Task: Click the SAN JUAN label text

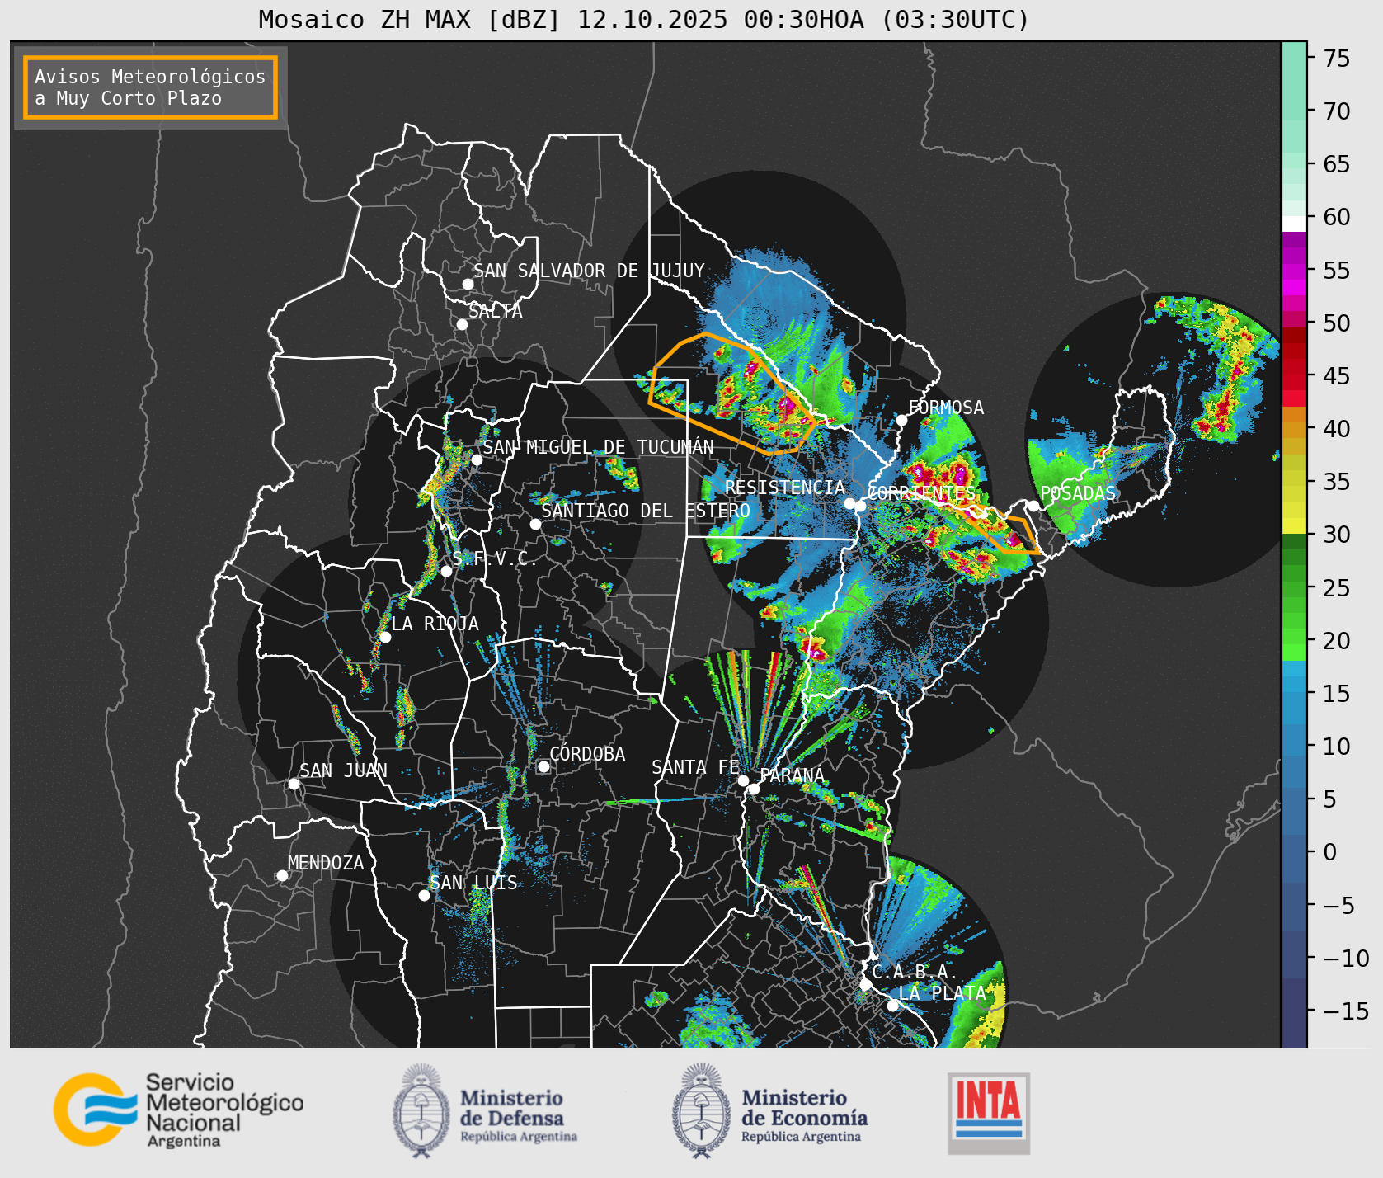Action: click(343, 770)
